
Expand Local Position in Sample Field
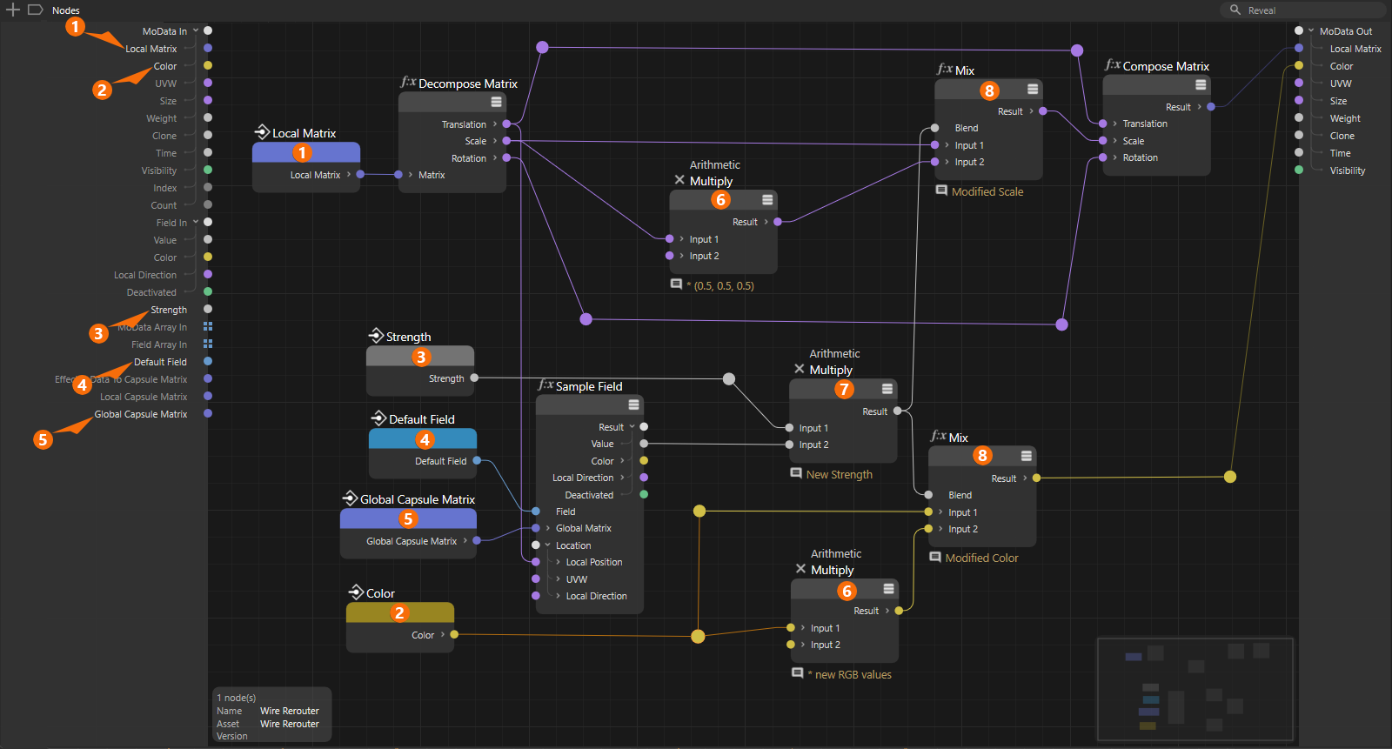tap(558, 562)
